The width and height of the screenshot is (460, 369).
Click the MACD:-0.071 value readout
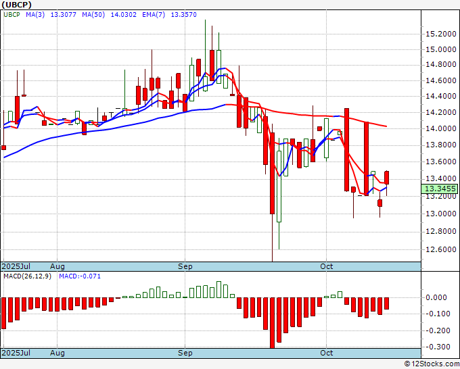pos(80,276)
